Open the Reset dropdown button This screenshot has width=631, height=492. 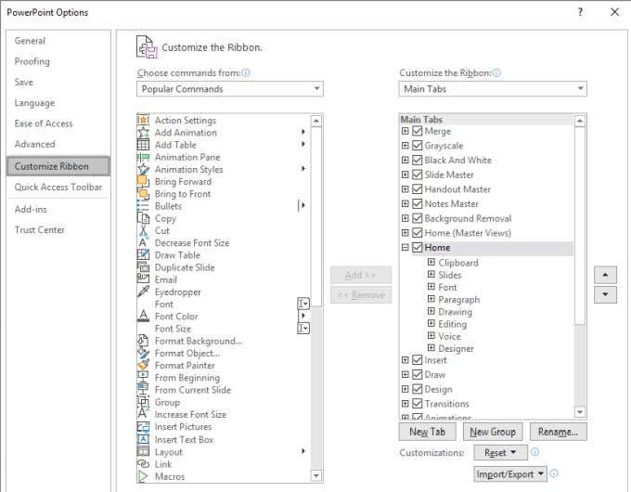(x=500, y=452)
